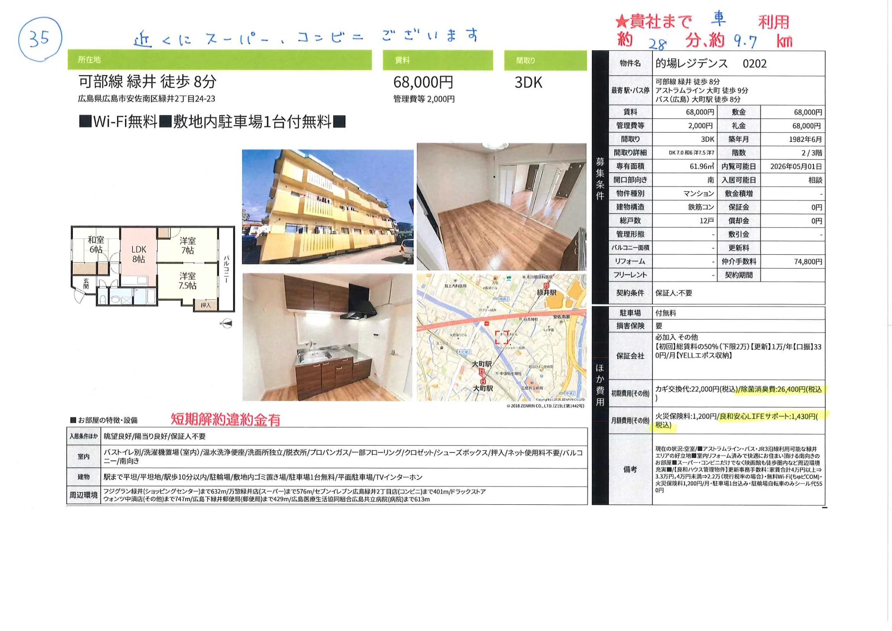Open the empty room photo with wooden flooring
The height and width of the screenshot is (631, 892).
501,207
